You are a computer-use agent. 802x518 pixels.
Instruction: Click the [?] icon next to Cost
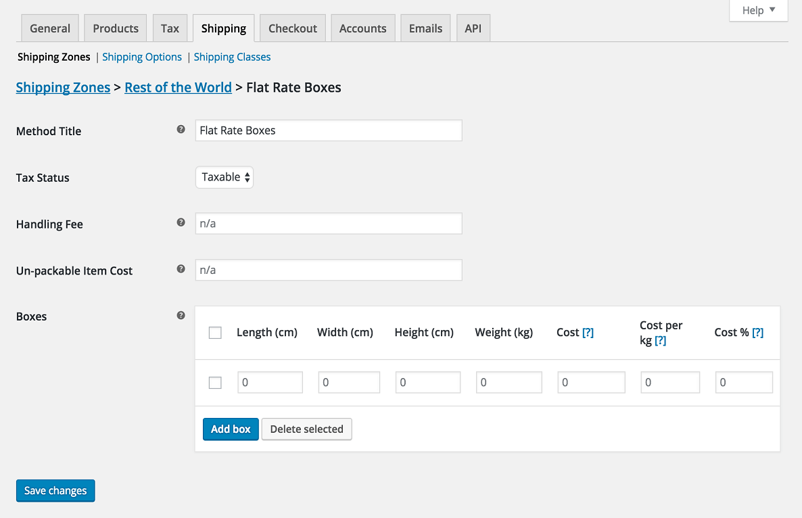[588, 332]
